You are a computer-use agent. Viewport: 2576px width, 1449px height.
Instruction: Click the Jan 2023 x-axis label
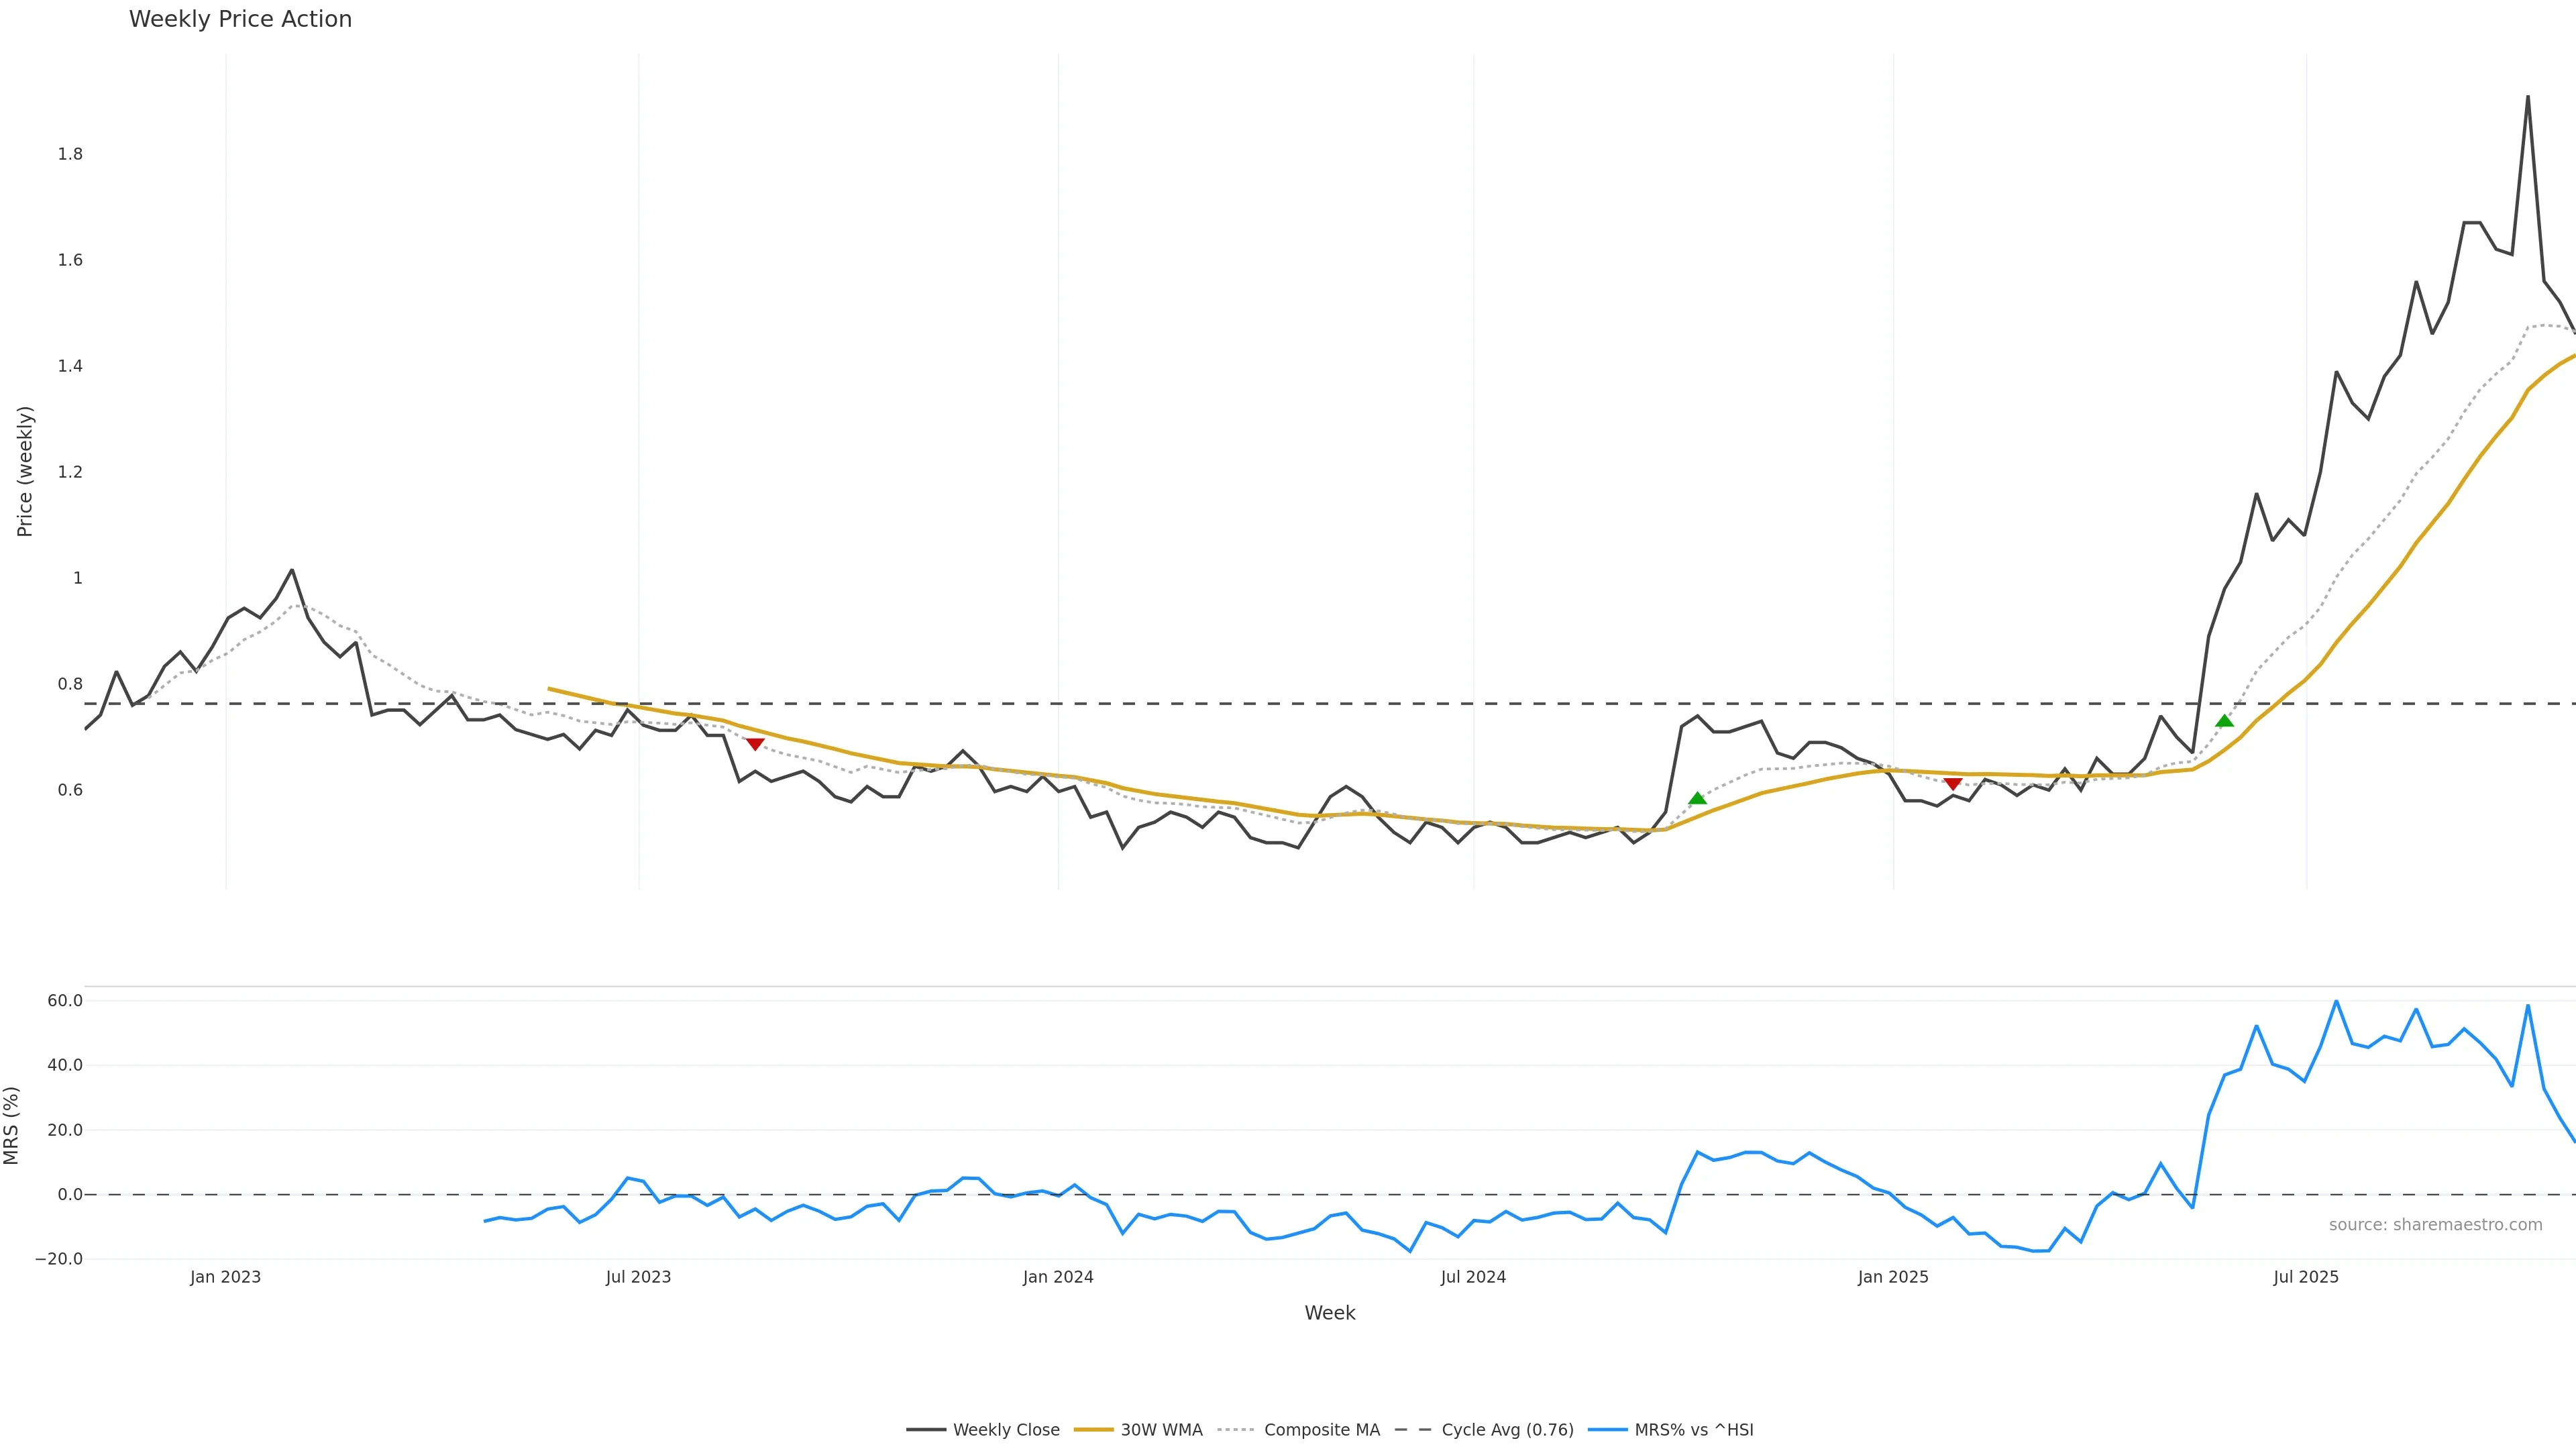[x=225, y=1277]
